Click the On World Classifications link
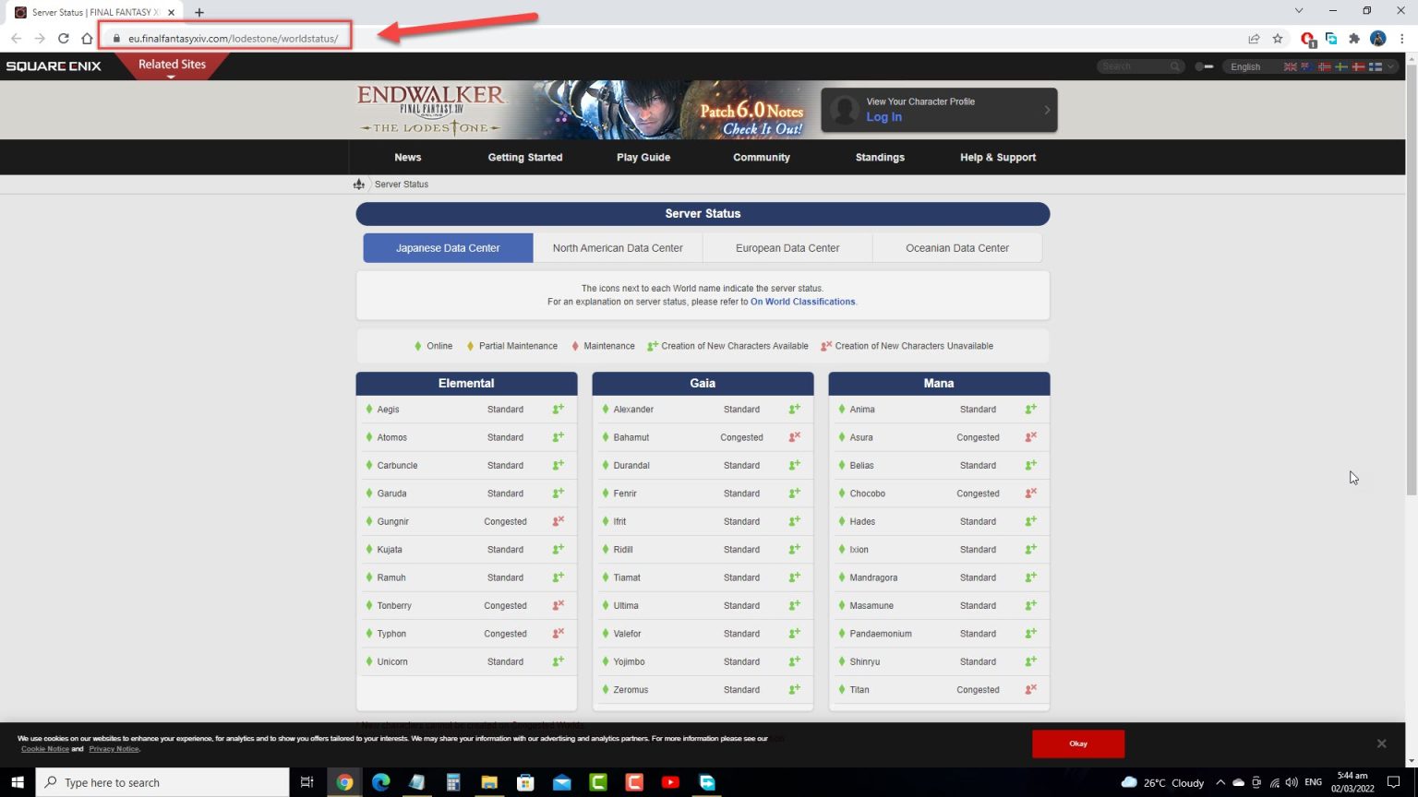1418x797 pixels. pyautogui.click(x=801, y=301)
